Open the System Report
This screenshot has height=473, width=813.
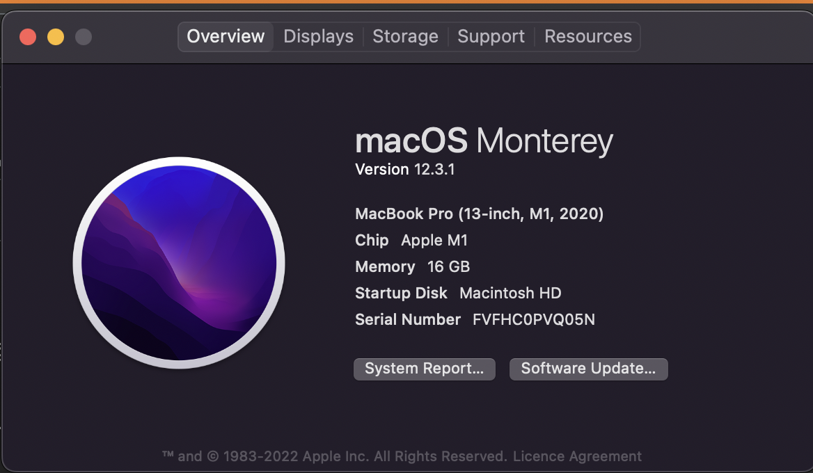pos(424,369)
